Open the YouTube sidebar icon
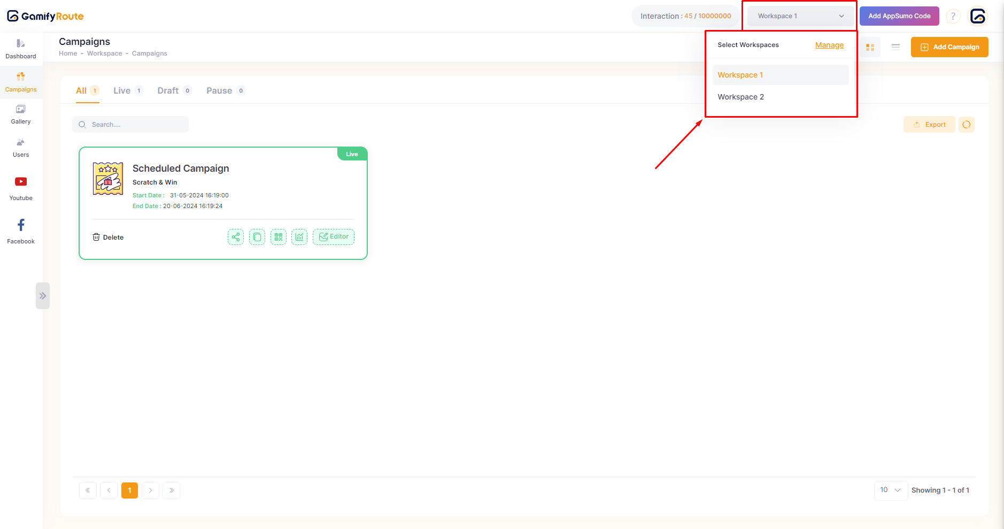 point(21,182)
